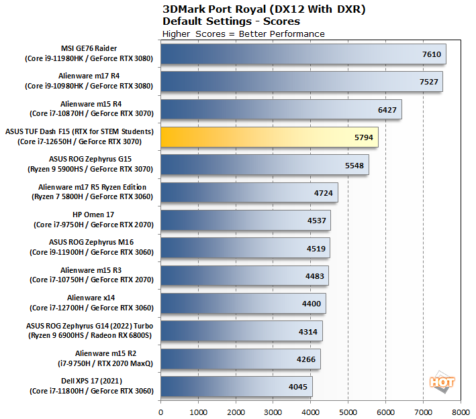Click the 4000 axis label

point(311,412)
